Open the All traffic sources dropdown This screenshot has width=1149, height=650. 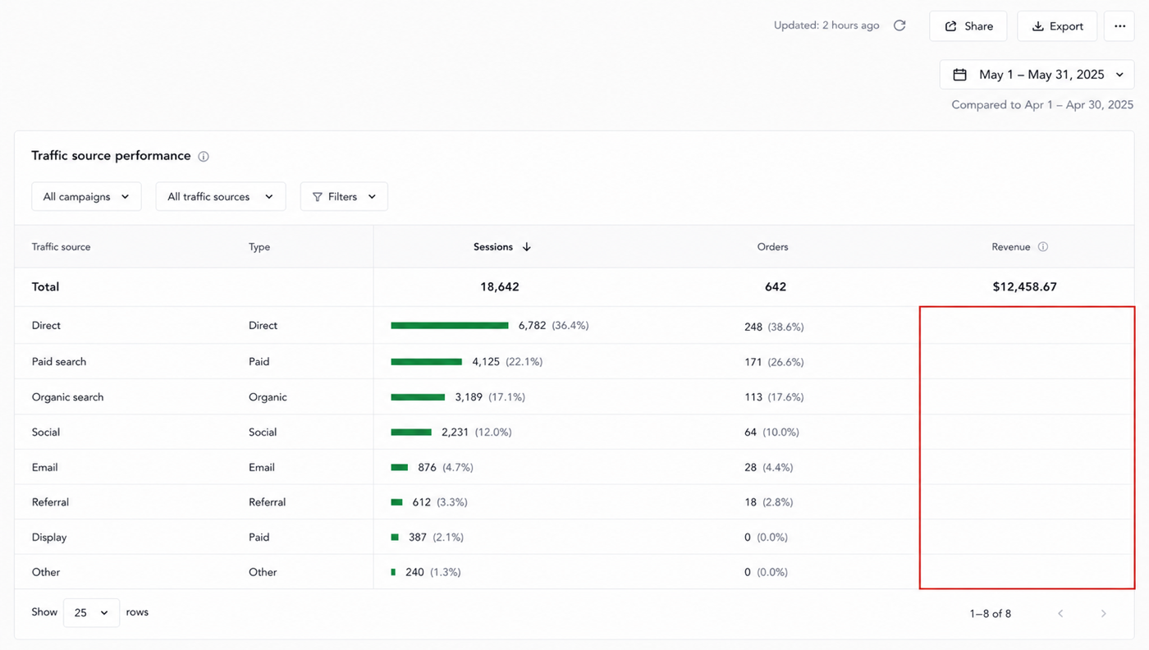(x=221, y=197)
